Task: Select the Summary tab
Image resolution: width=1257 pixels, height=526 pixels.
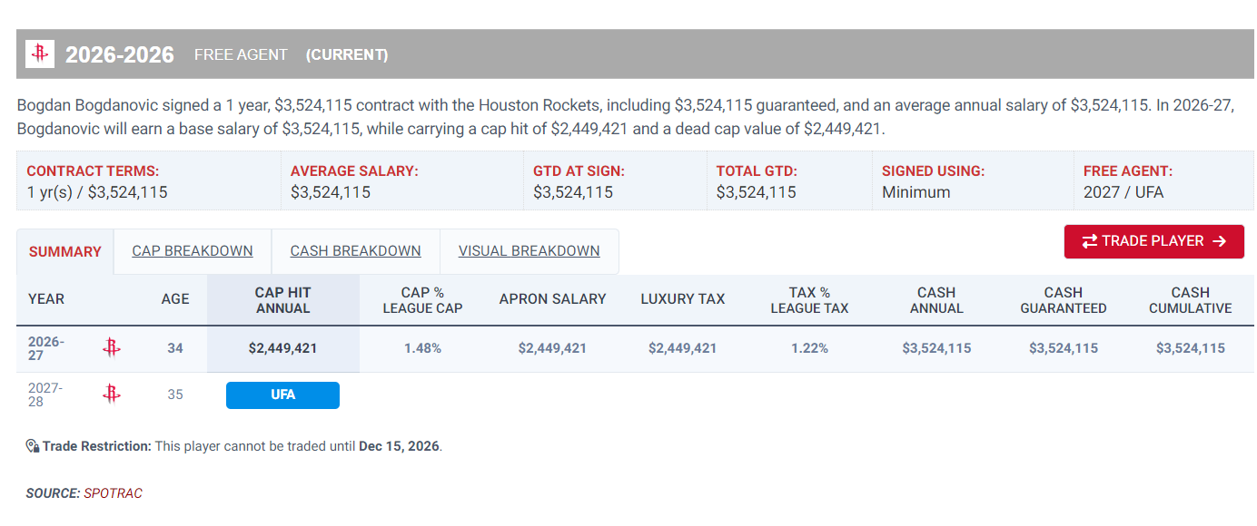Action: coord(65,252)
